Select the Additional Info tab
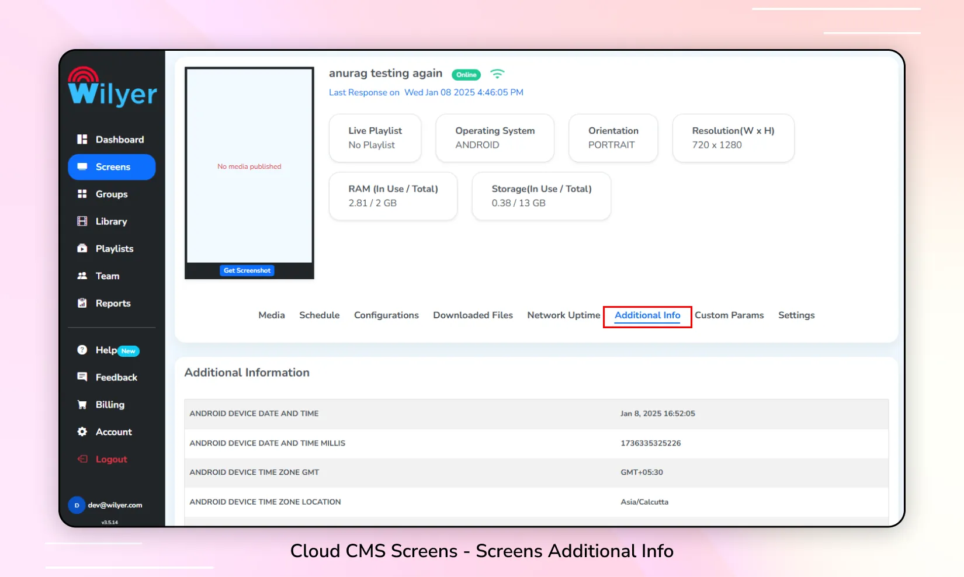The width and height of the screenshot is (964, 577). 647,315
